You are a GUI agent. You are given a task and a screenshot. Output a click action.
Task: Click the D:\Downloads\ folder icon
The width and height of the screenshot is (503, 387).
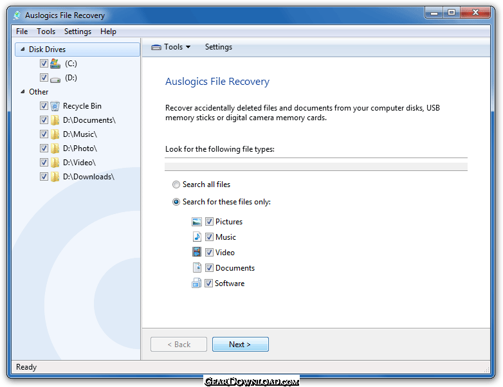click(55, 177)
